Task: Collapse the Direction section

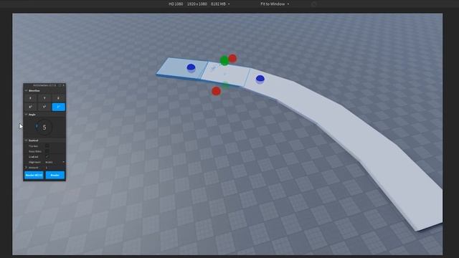Action: [26, 91]
